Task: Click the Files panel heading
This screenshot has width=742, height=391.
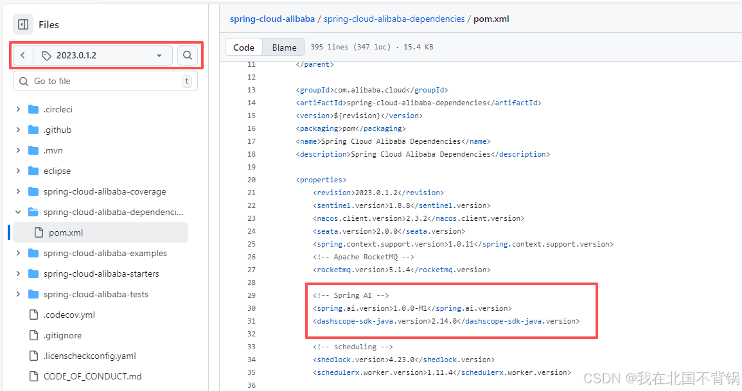Action: click(x=49, y=24)
